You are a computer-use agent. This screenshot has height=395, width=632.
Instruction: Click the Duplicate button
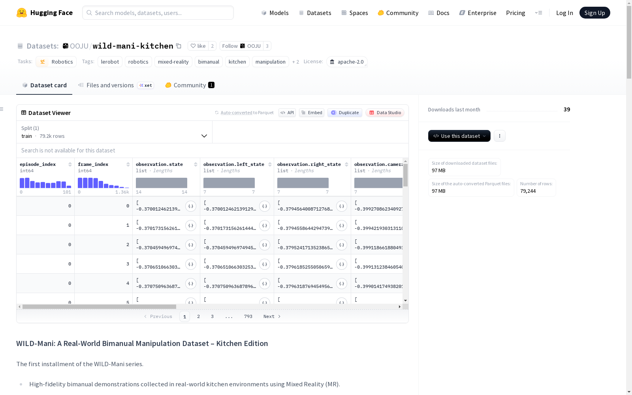click(345, 113)
